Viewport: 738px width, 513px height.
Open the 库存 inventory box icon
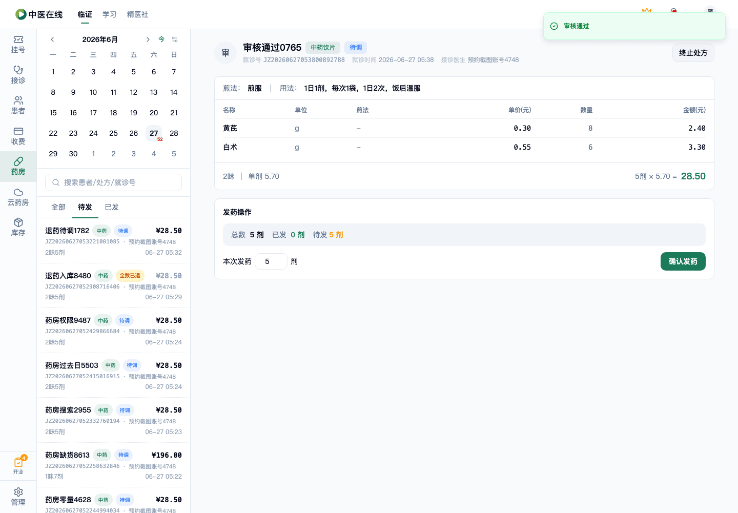18,227
